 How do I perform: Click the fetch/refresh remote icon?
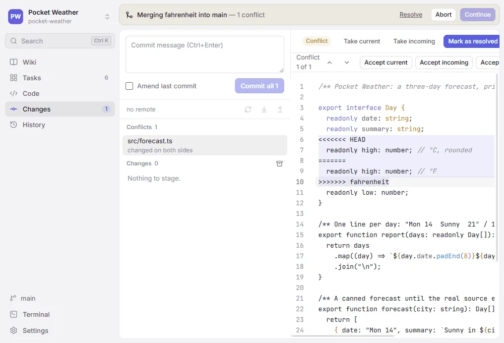248,109
